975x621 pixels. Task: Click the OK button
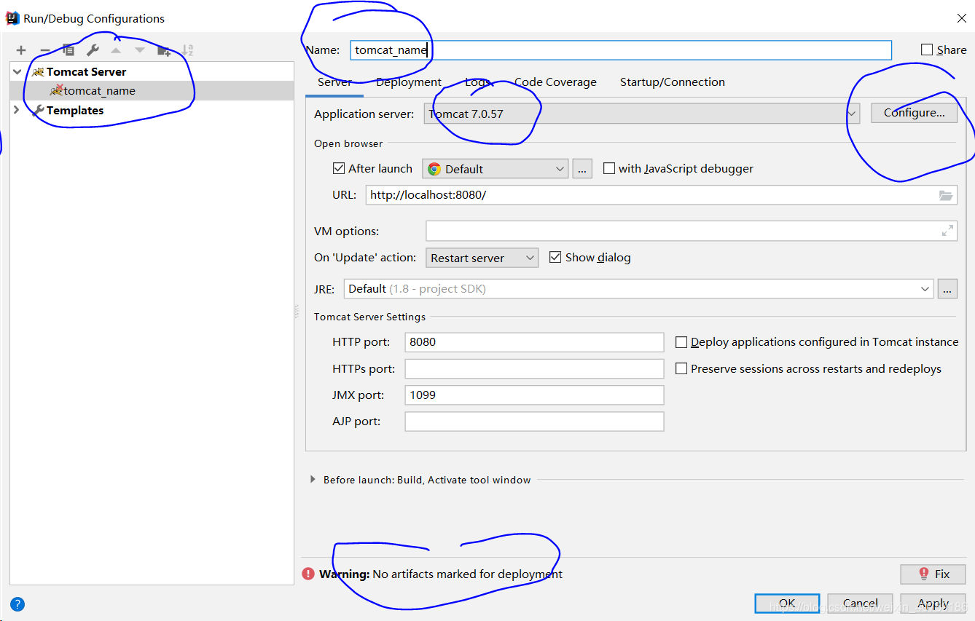787,603
